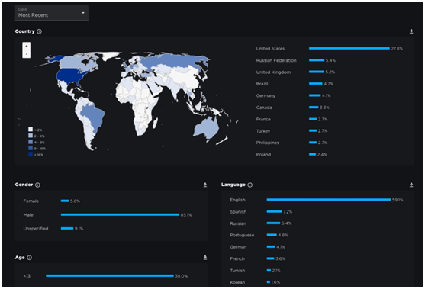Screen dimensions: 425x289
Task: Click the United States 27.8% bar
Action: (x=349, y=49)
